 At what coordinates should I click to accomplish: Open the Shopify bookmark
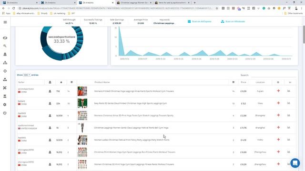click(x=42, y=13)
